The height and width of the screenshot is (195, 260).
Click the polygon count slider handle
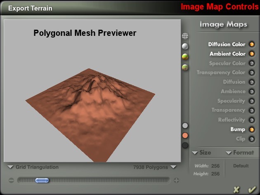(42, 180)
